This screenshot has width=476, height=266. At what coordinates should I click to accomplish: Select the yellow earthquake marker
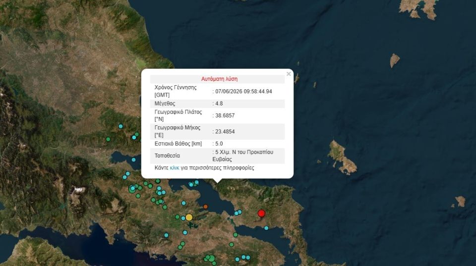[x=189, y=217]
